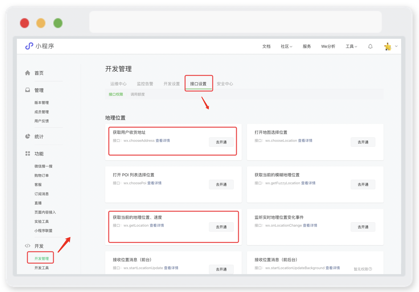Open 开发工具 in sidebar

tap(41, 268)
